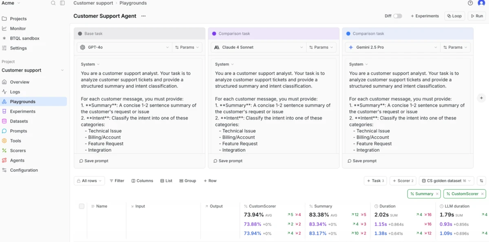Collapse sidebar using the panel icon

click(x=62, y=3)
